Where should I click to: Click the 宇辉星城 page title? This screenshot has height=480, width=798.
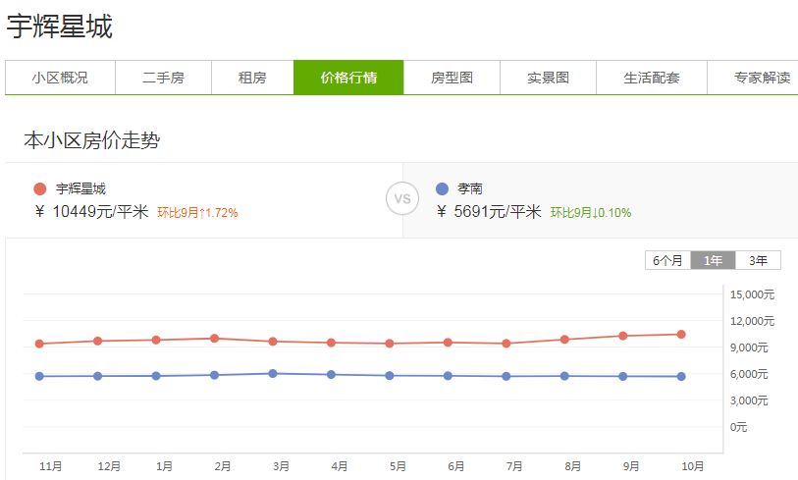(60, 27)
